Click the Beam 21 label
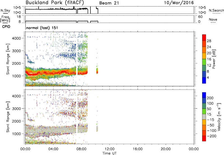Screen dimensions: 224x155 click(x=109, y=3)
